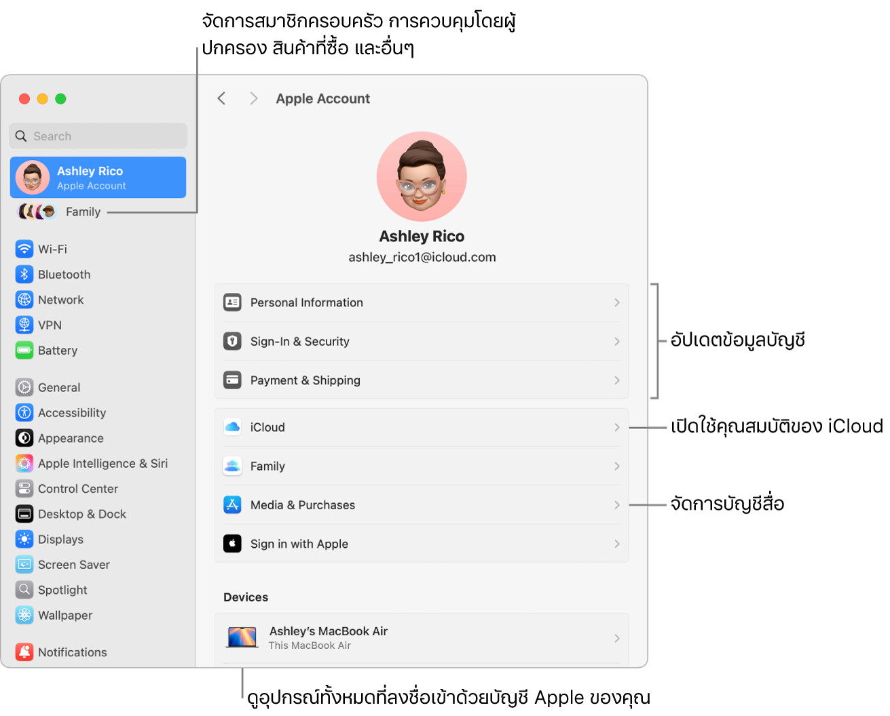The width and height of the screenshot is (890, 716).
Task: Click the Apple Intelligence & Siri icon
Action: tap(24, 463)
